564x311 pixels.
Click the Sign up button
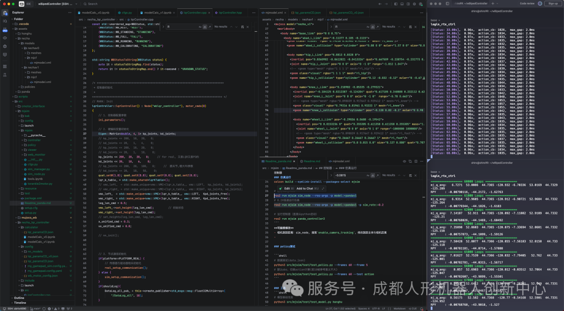coord(552,3)
